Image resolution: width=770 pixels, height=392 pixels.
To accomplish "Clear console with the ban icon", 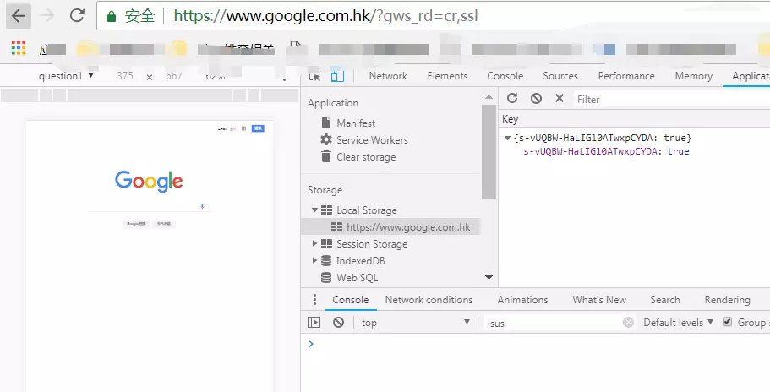I will click(338, 323).
